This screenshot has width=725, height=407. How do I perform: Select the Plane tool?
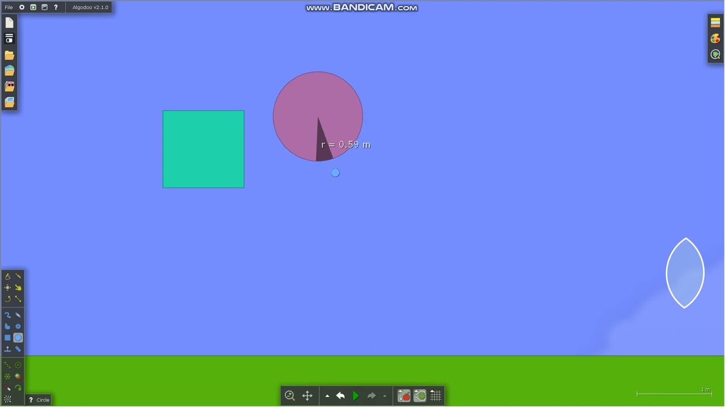point(7,349)
